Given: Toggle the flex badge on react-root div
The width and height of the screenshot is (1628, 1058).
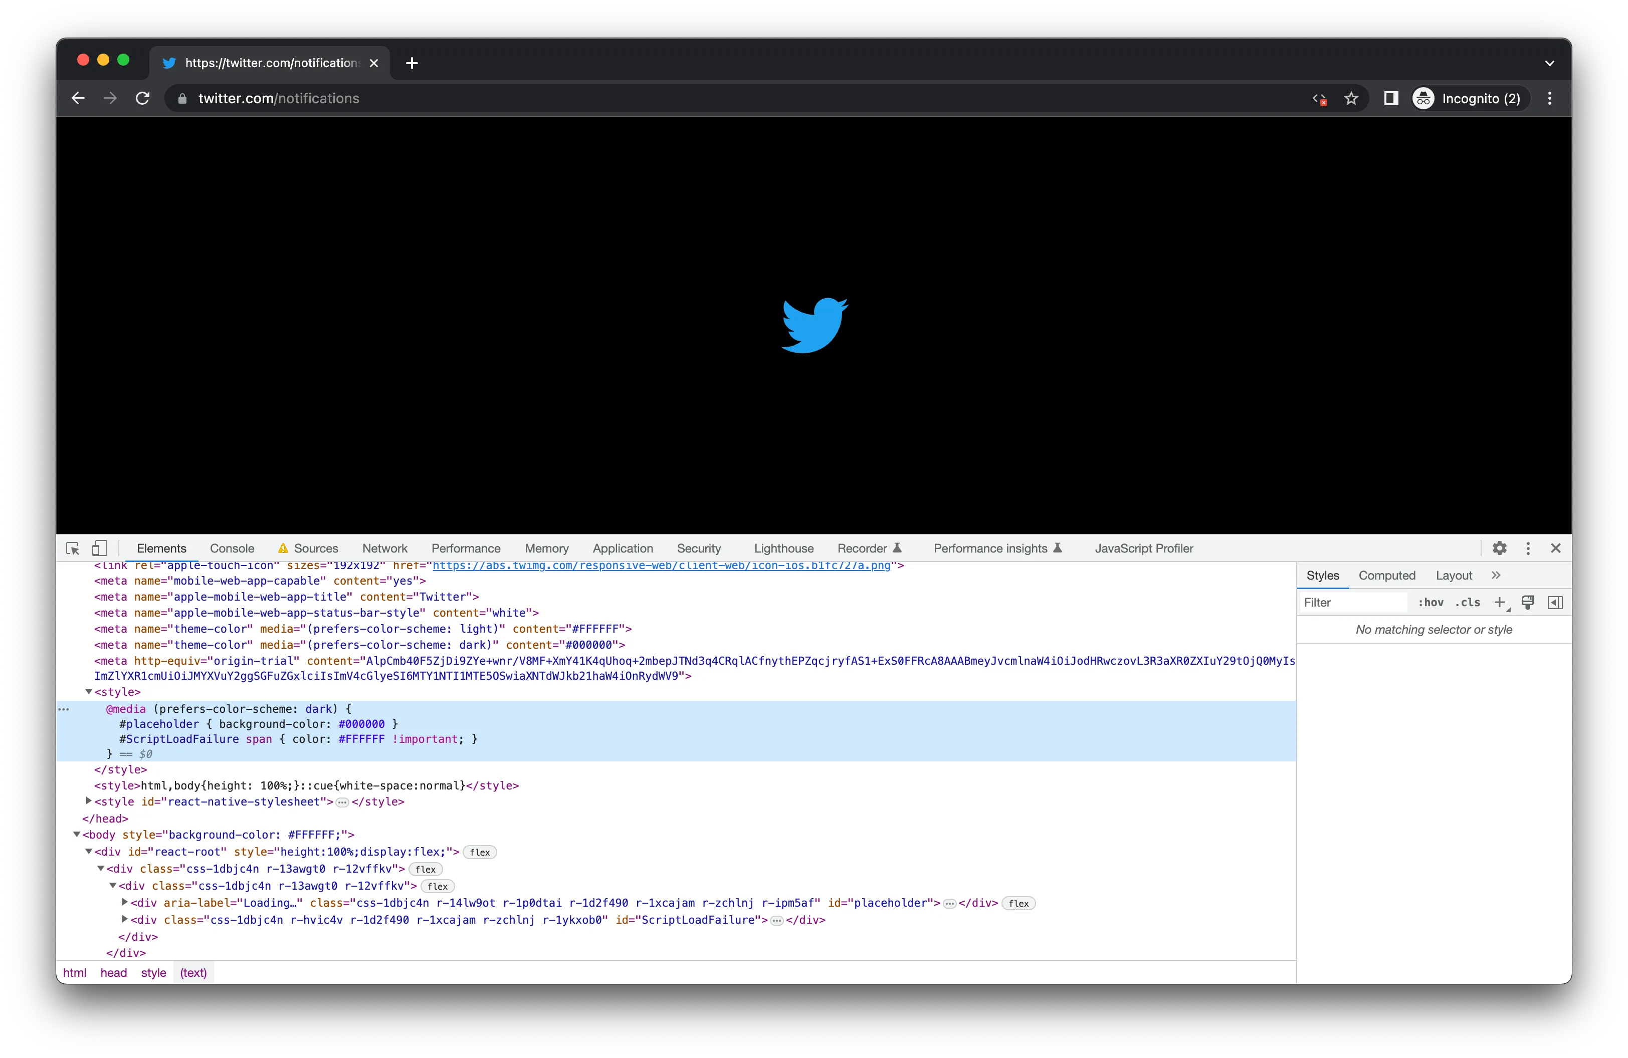Looking at the screenshot, I should pos(480,852).
